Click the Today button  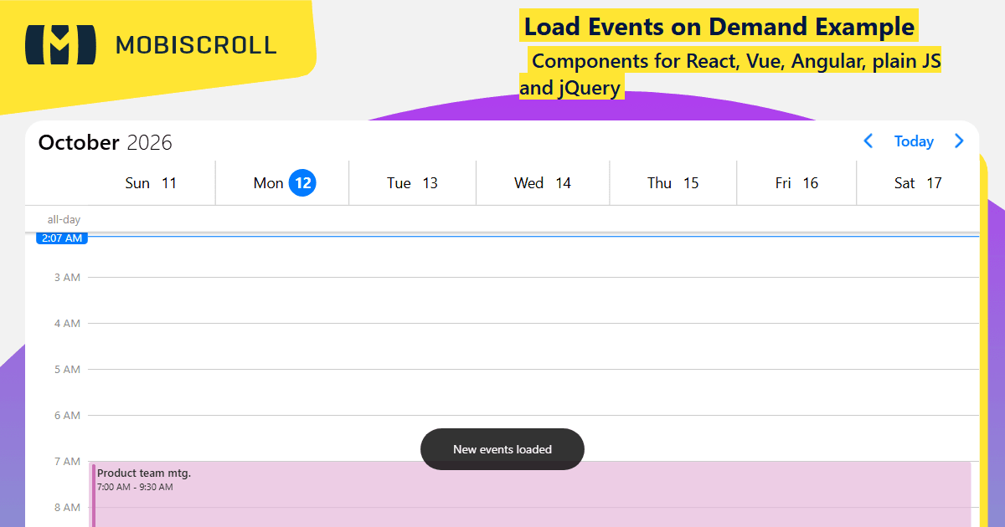pos(914,141)
